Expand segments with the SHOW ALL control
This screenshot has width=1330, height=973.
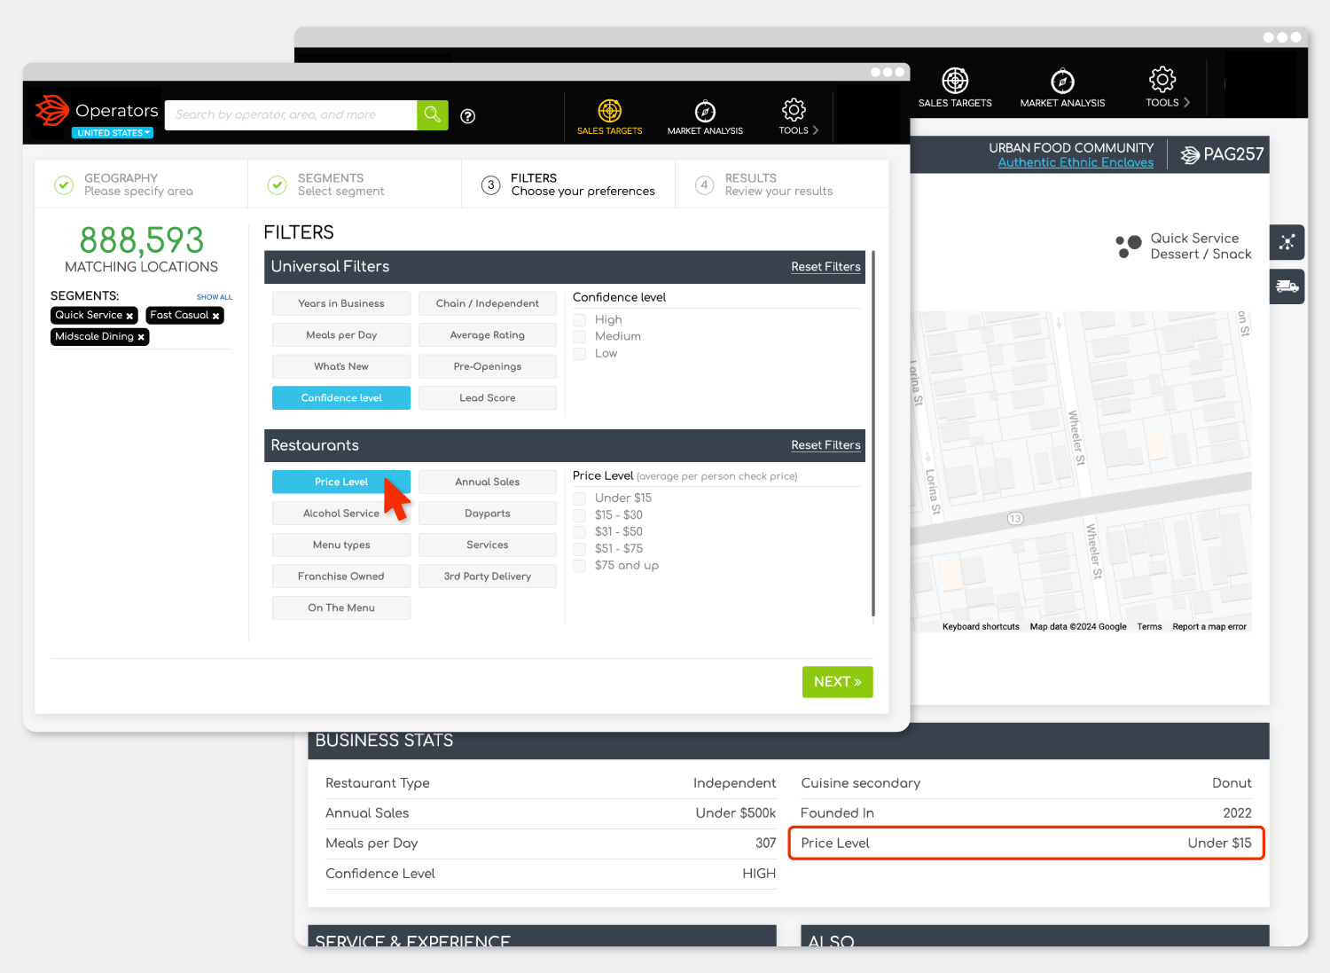coord(215,297)
